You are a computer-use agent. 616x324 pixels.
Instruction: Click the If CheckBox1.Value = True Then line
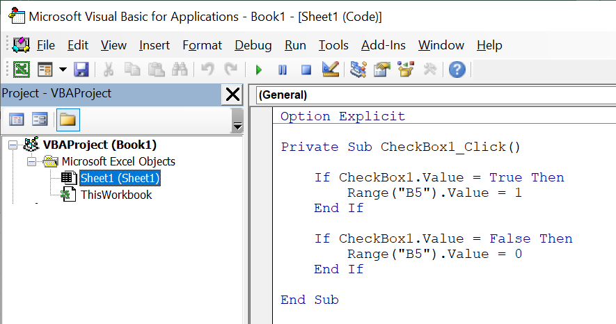point(439,178)
